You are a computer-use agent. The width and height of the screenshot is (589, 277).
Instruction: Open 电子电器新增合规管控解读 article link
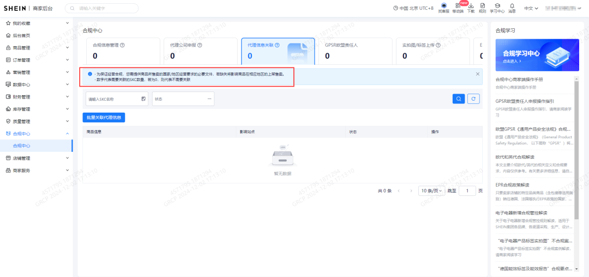pyautogui.click(x=522, y=213)
